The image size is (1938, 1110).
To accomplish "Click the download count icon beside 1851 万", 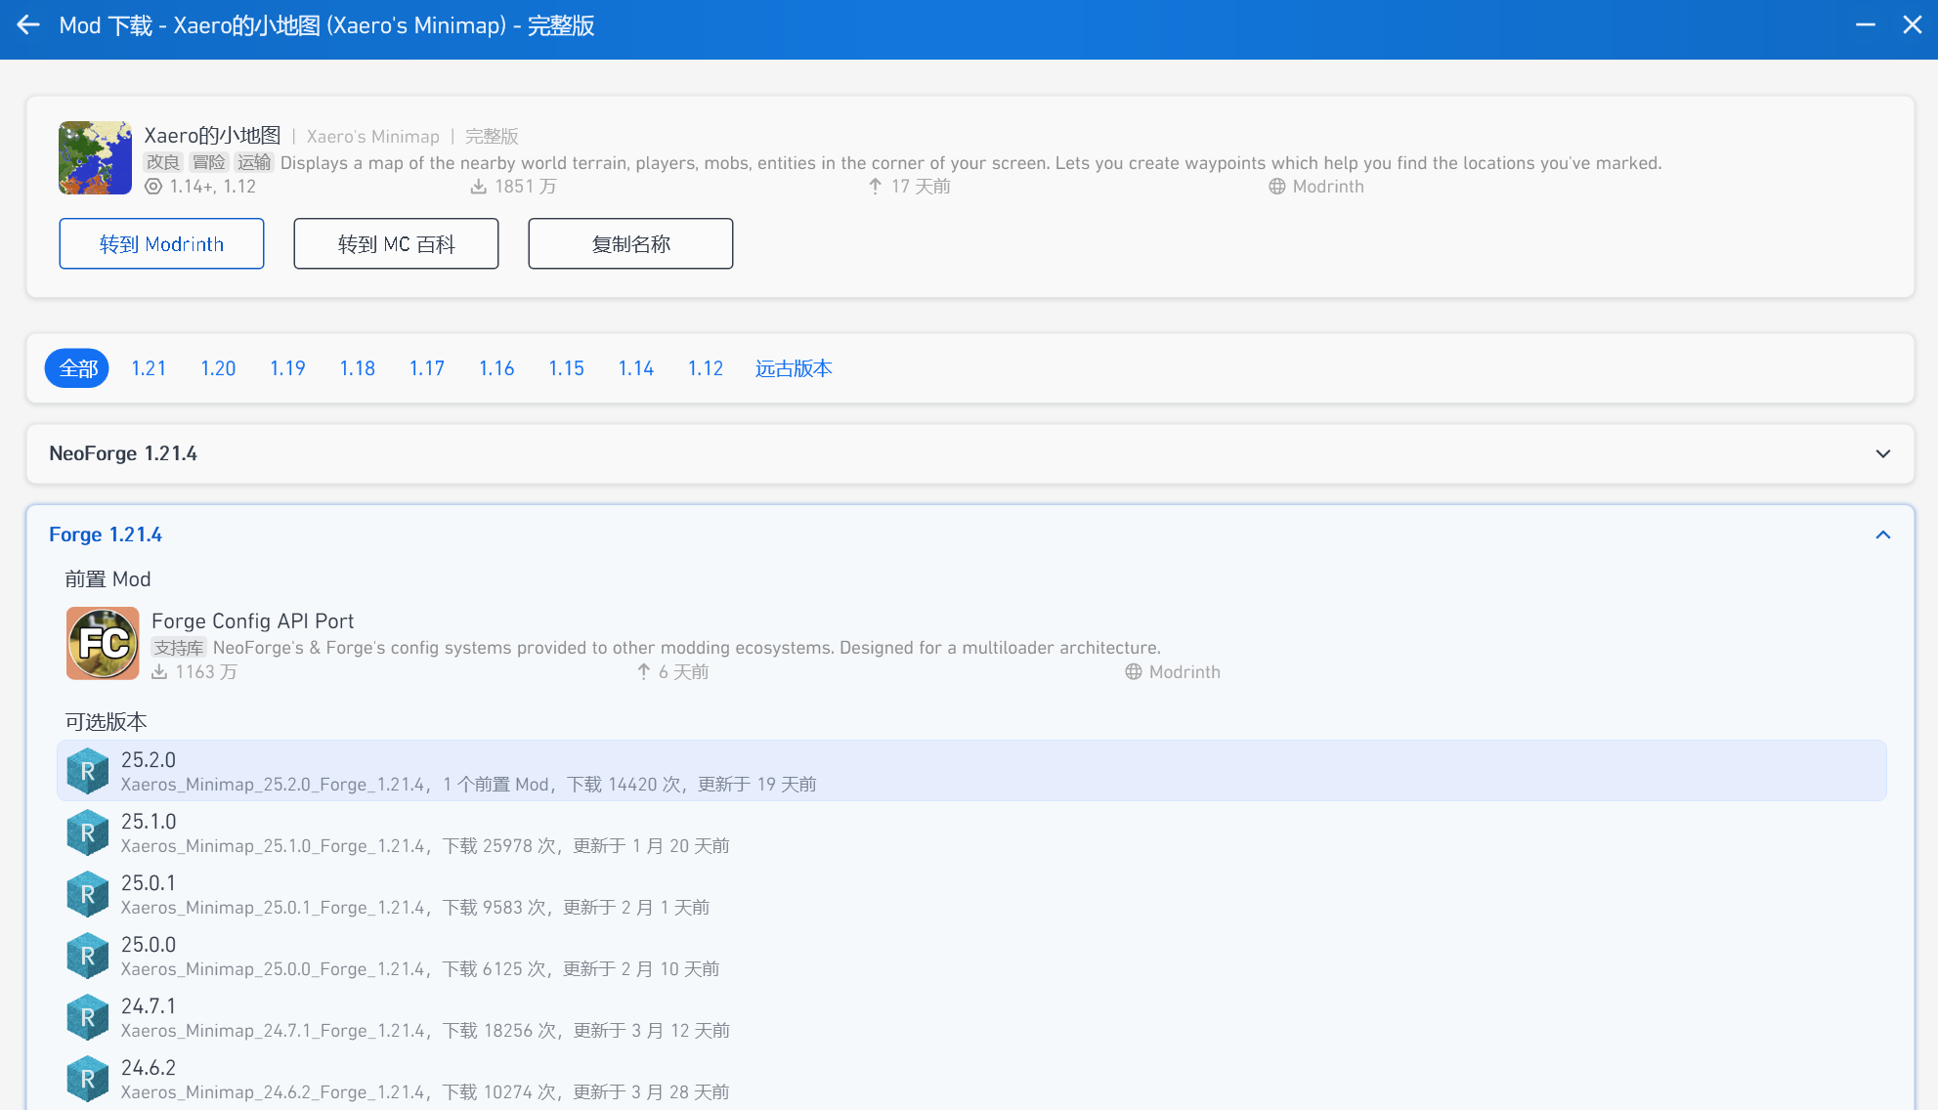I will (x=479, y=187).
